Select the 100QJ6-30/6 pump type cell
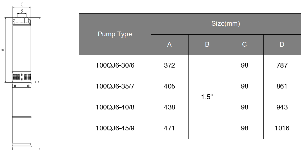Image resolution: width=301 pixels, height=153 pixels. (115, 66)
